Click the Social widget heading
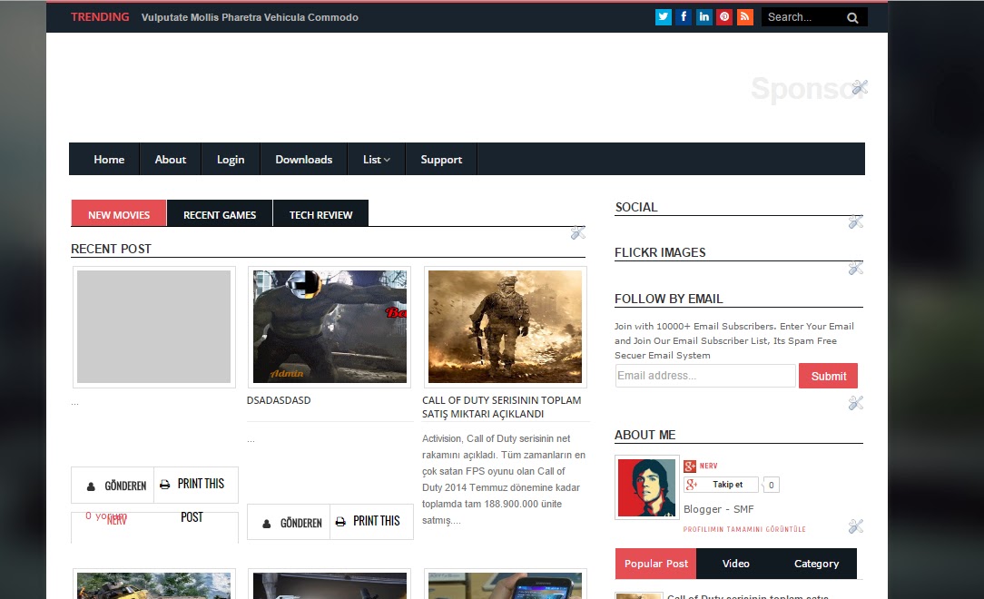The height and width of the screenshot is (599, 984). [636, 208]
